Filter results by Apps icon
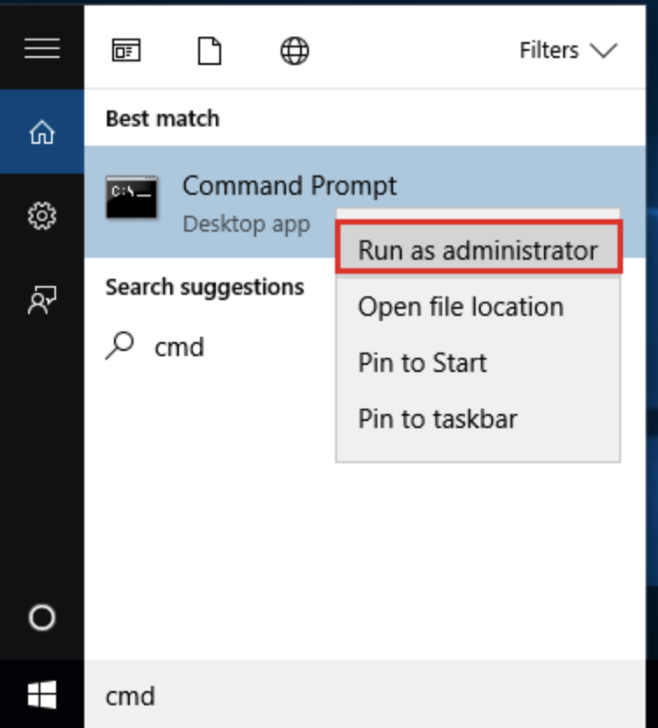The width and height of the screenshot is (658, 728). pos(126,51)
